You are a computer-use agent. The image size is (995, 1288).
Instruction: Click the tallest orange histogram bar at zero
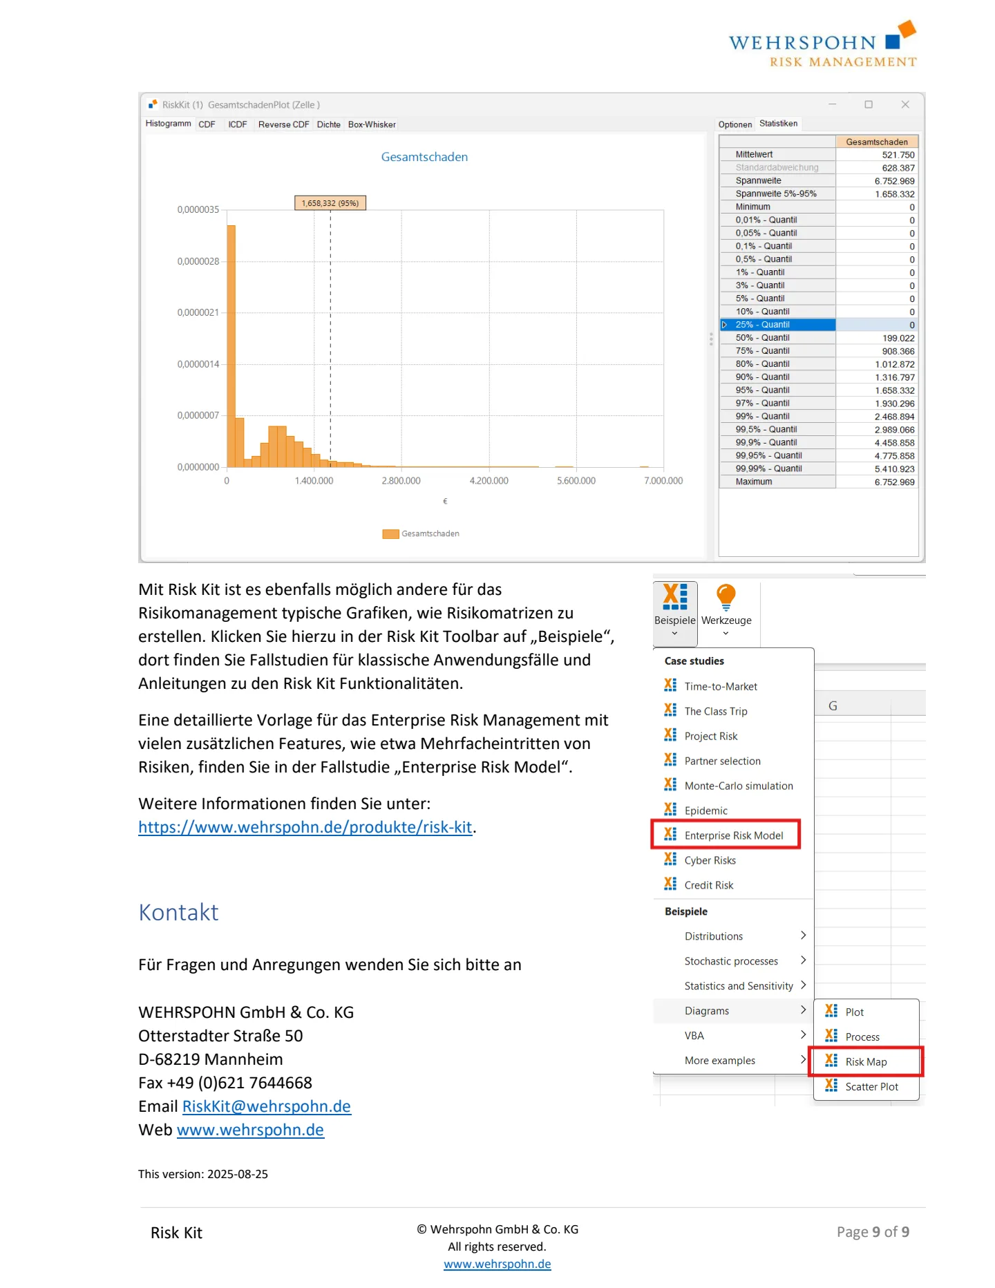point(231,346)
